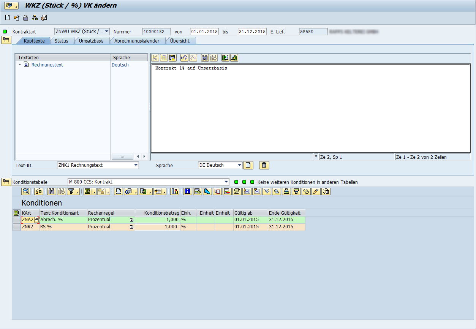Click binoculars Find icon in Konditionen toolbar
476x329 pixels.
[52, 191]
